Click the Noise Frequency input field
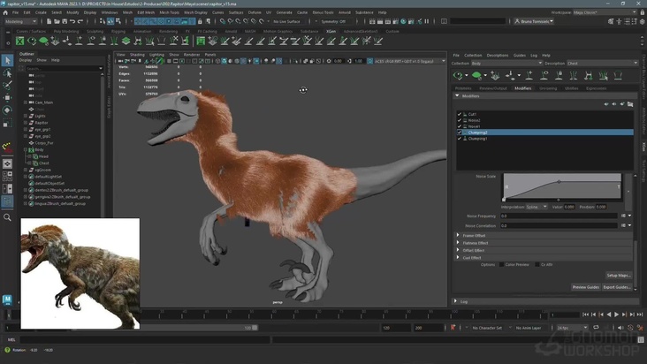Screen dimensions: 647x364 559,216
